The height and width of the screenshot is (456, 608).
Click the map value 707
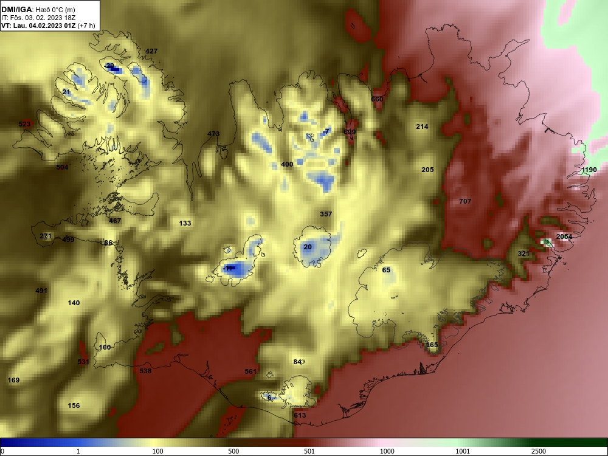[465, 201]
